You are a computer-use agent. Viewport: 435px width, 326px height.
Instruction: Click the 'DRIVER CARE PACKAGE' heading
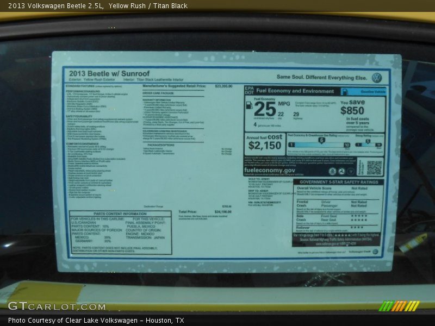(158, 93)
